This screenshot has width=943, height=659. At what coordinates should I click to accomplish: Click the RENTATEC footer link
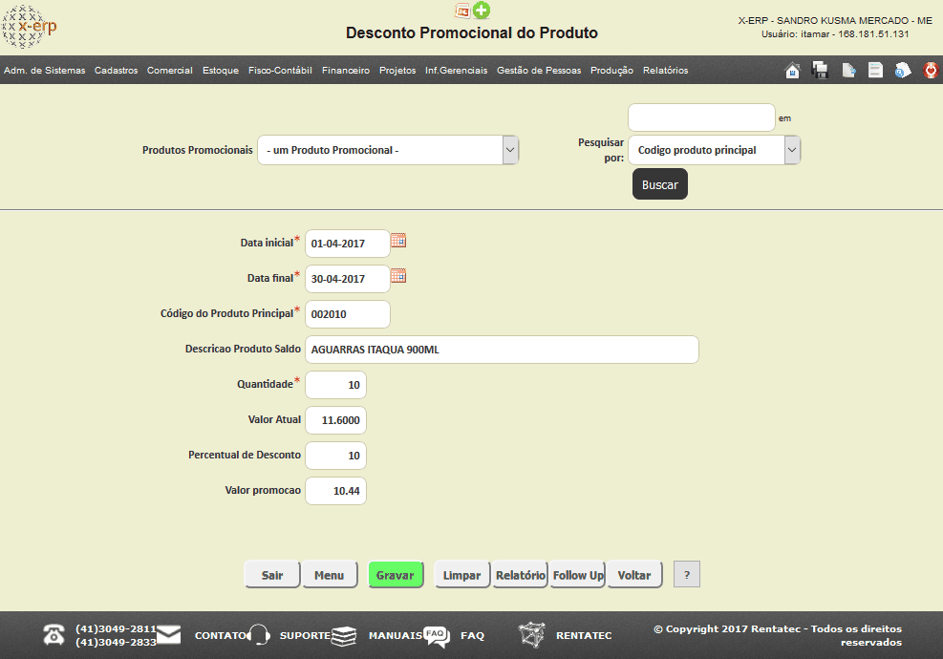tap(584, 635)
